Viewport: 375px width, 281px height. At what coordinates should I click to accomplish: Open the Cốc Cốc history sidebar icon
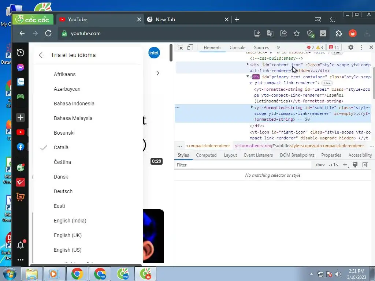pyautogui.click(x=21, y=53)
